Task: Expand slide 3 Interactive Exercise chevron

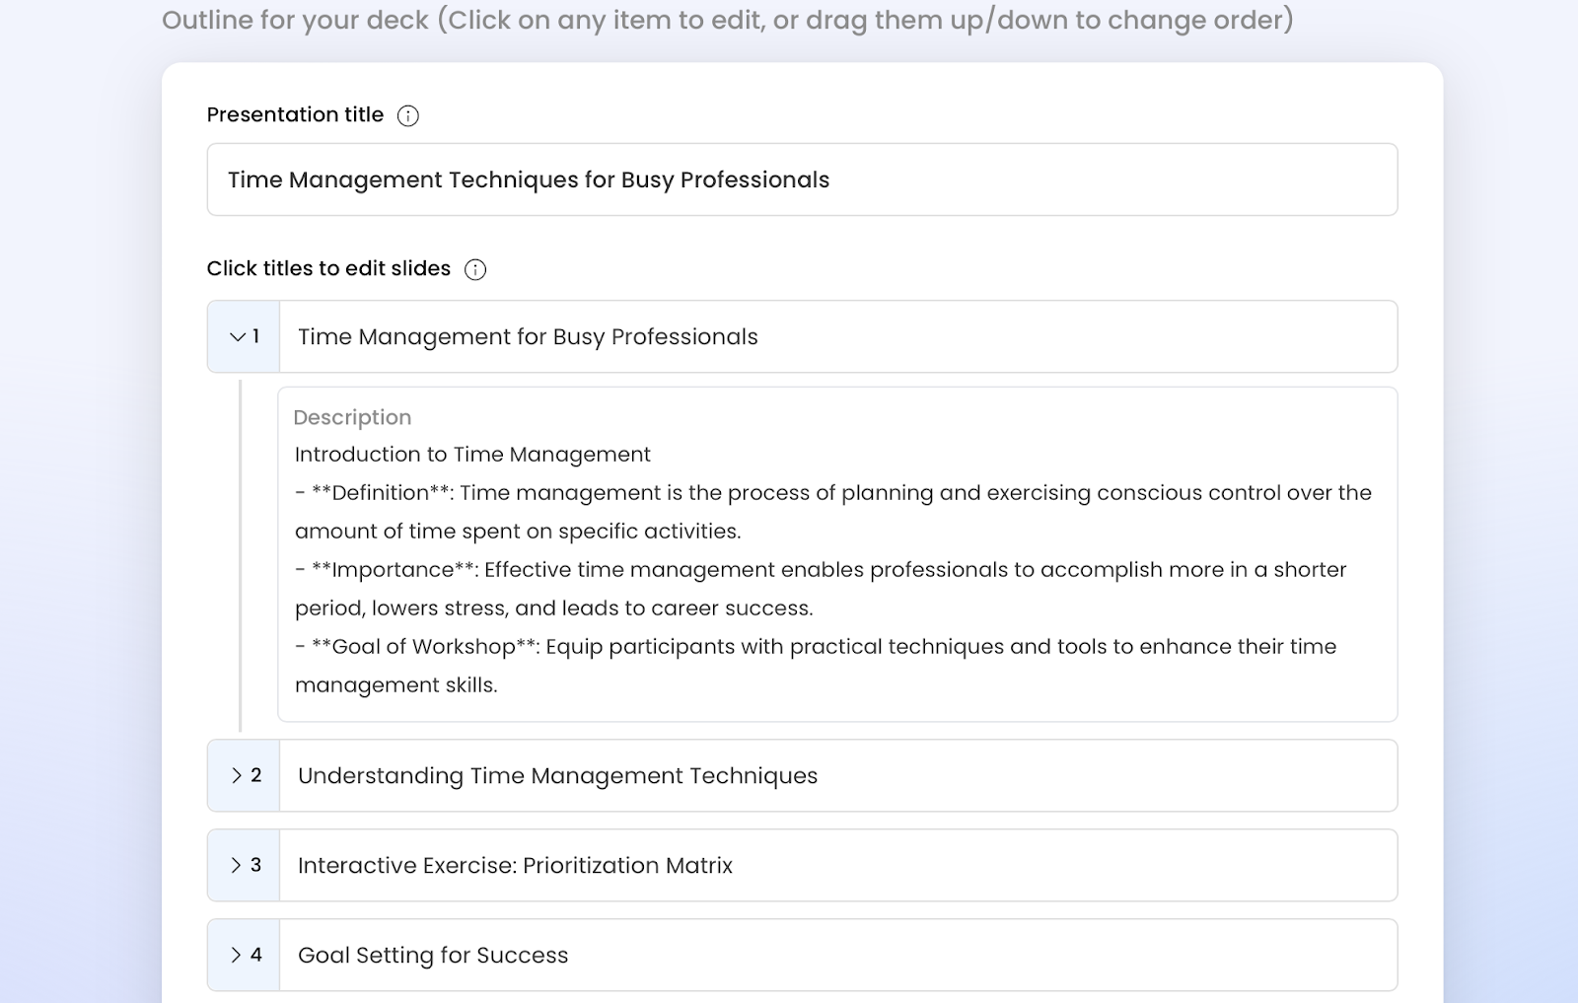Action: [237, 866]
